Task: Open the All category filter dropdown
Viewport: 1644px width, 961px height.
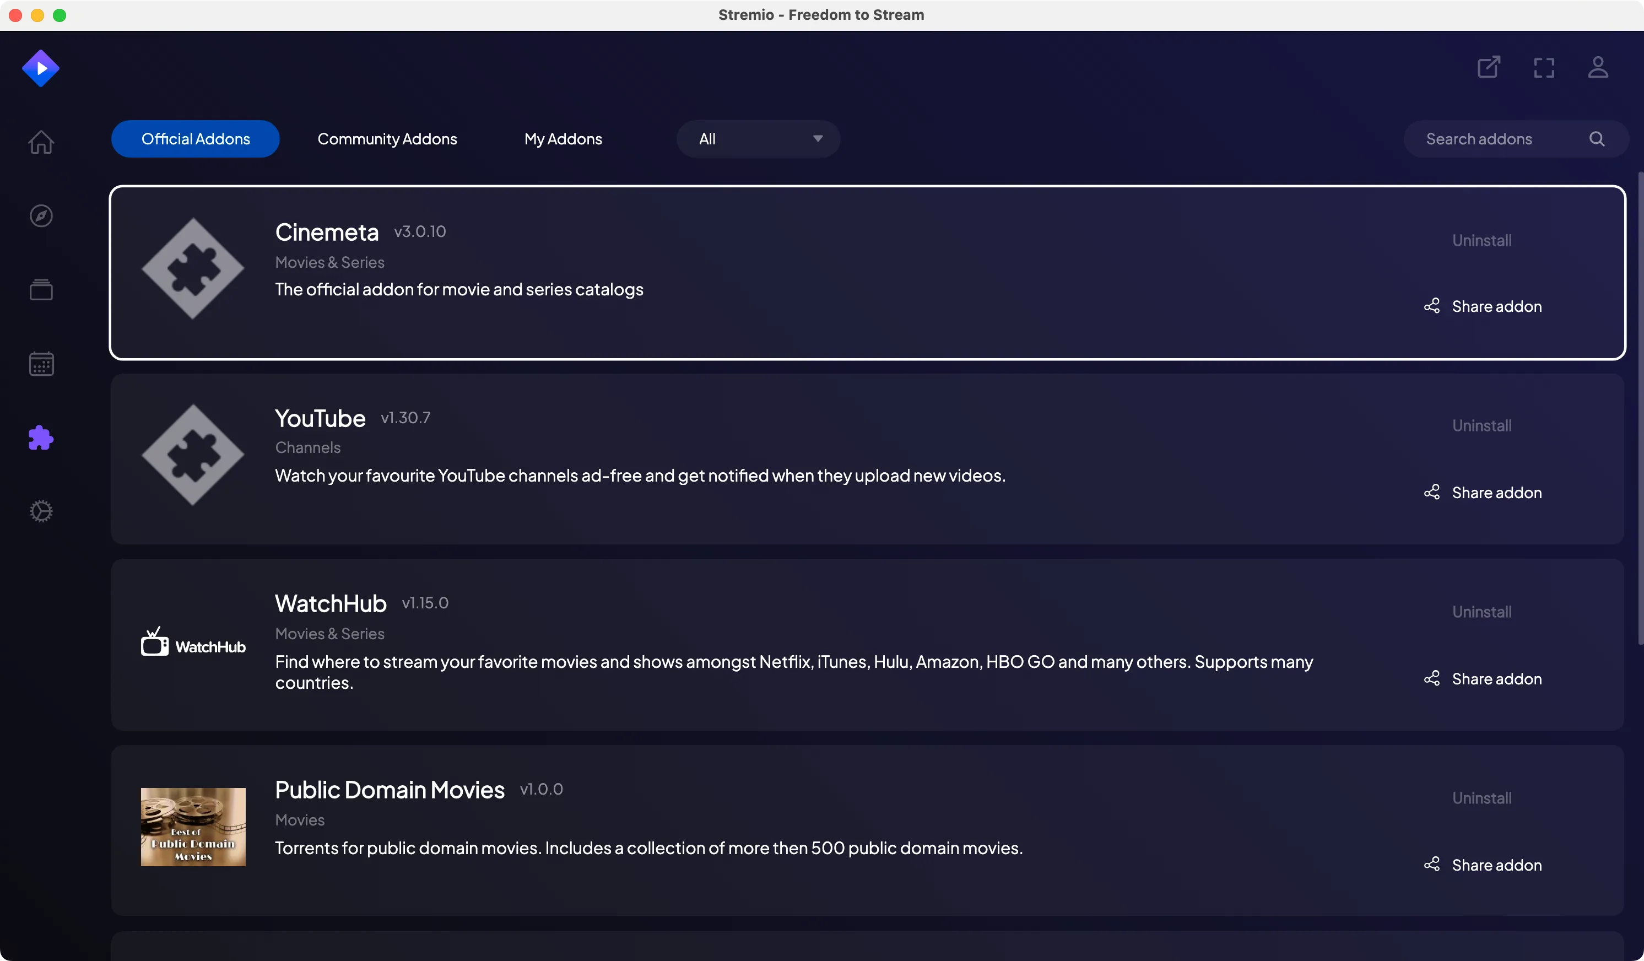Action: [758, 138]
